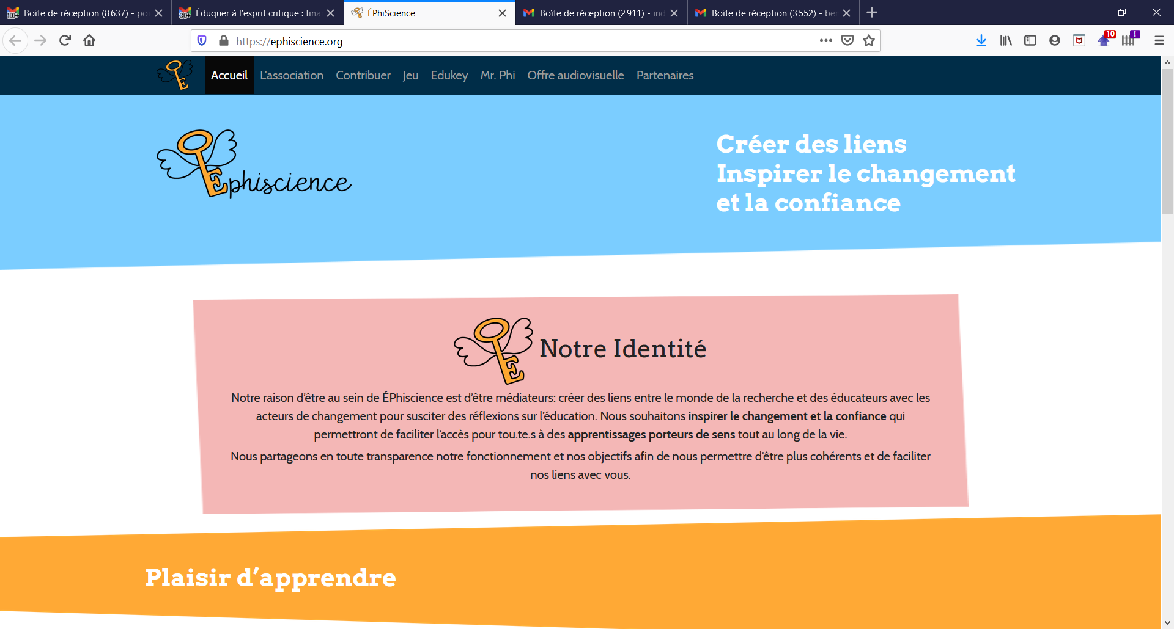
Task: Click the red Pocket-style extension icon
Action: pyautogui.click(x=1079, y=41)
